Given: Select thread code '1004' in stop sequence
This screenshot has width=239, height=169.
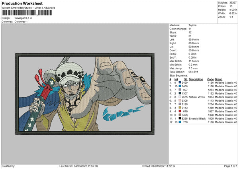Looking at the screenshot, I should tap(211, 97).
